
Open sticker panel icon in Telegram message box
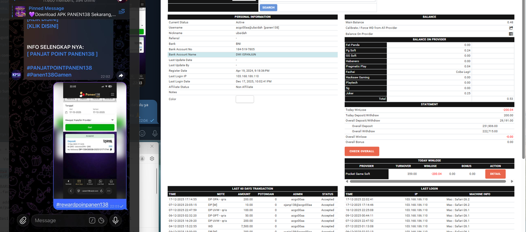[x=102, y=220]
